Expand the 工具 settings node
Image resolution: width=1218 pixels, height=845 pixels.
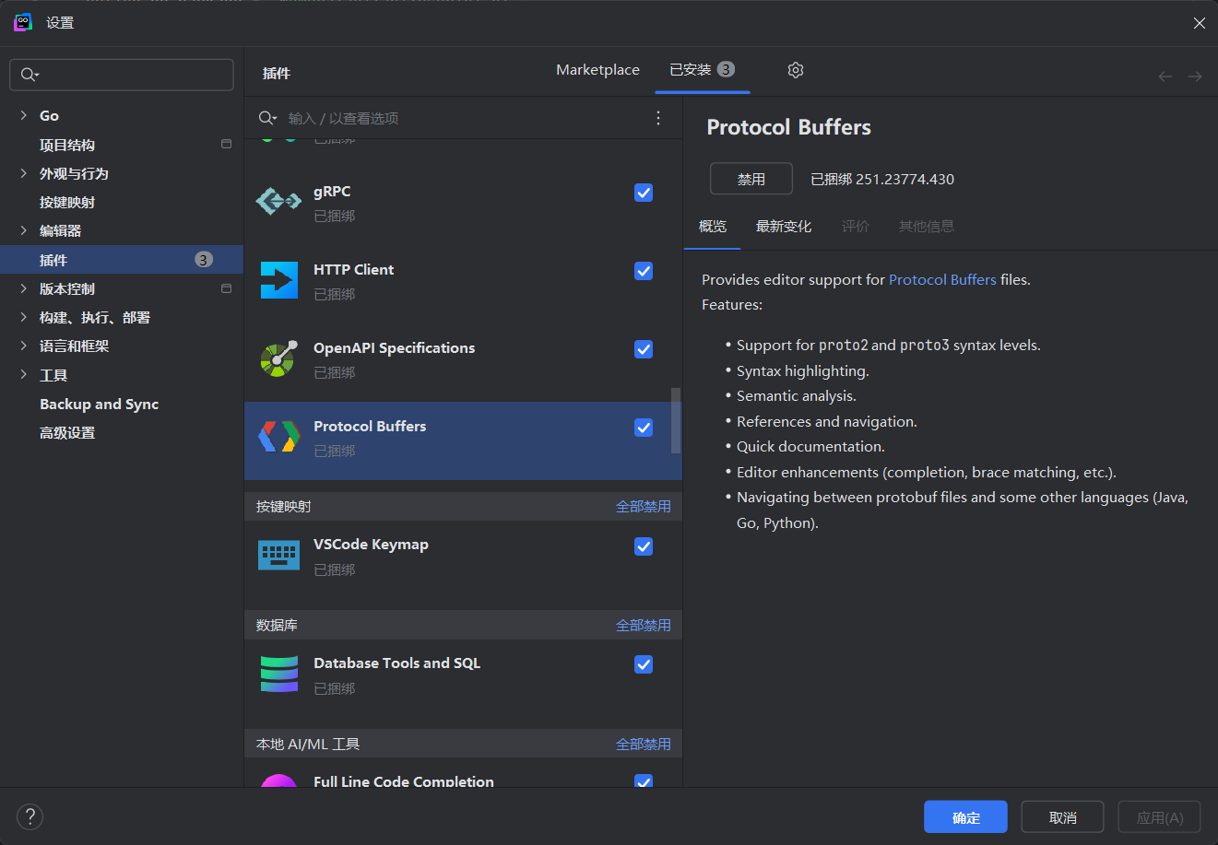(x=23, y=375)
